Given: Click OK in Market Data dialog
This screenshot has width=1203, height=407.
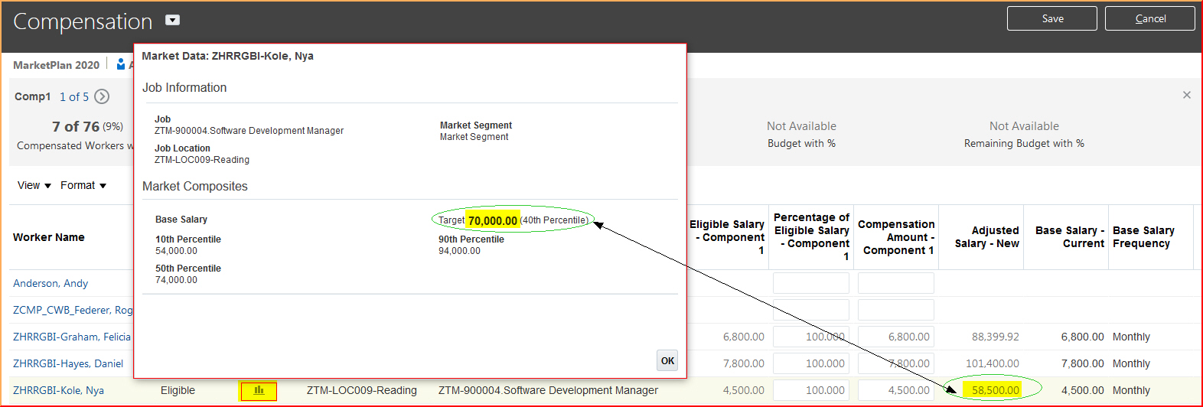Looking at the screenshot, I should (x=667, y=360).
